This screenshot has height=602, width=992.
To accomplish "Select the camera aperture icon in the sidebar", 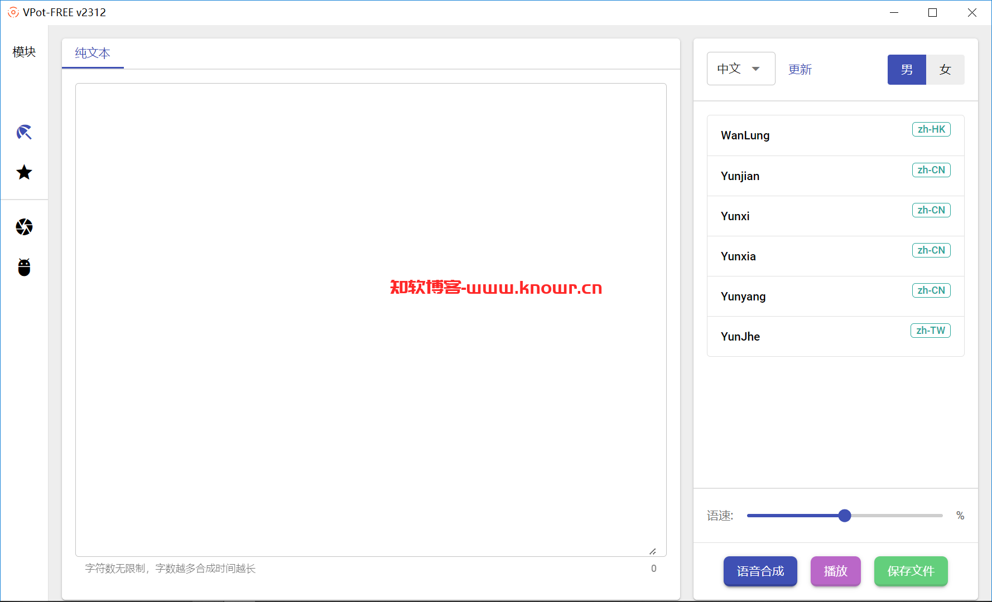I will click(x=24, y=227).
